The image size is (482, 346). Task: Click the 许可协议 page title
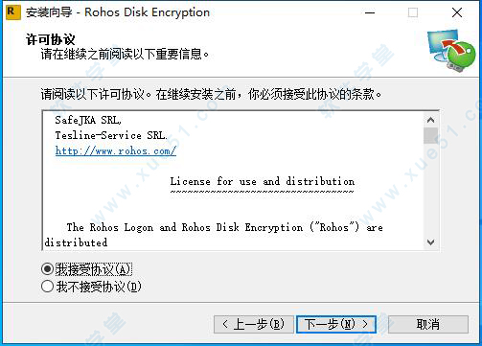(51, 39)
